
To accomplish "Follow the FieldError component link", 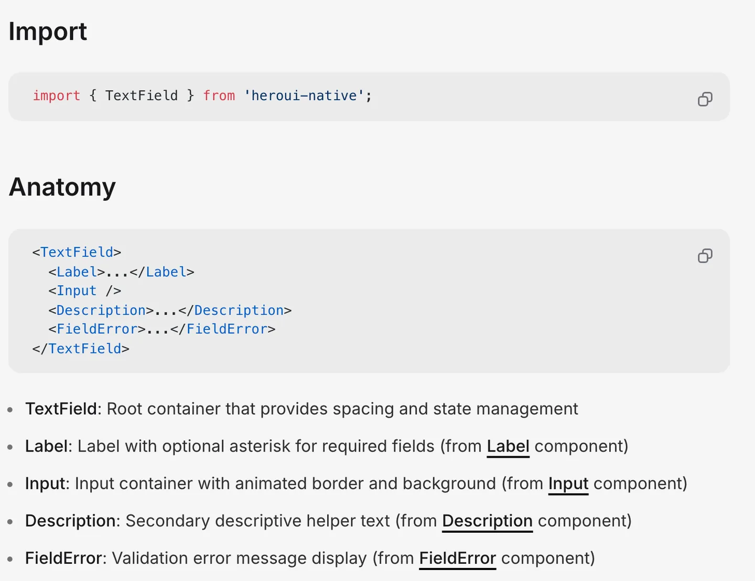I will click(458, 558).
